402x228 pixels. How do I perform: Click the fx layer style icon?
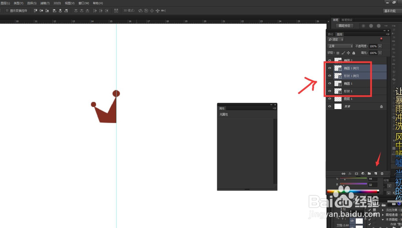click(350, 174)
